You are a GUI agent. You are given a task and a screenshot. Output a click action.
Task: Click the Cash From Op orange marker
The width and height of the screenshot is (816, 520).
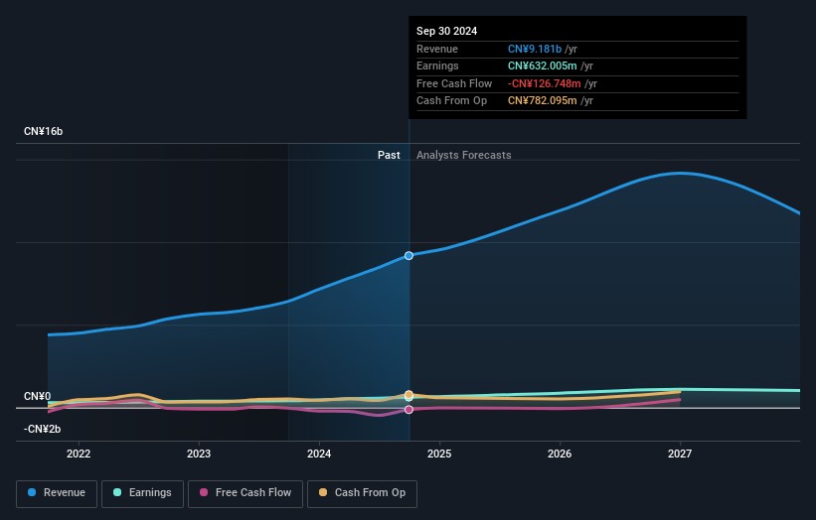(x=409, y=395)
